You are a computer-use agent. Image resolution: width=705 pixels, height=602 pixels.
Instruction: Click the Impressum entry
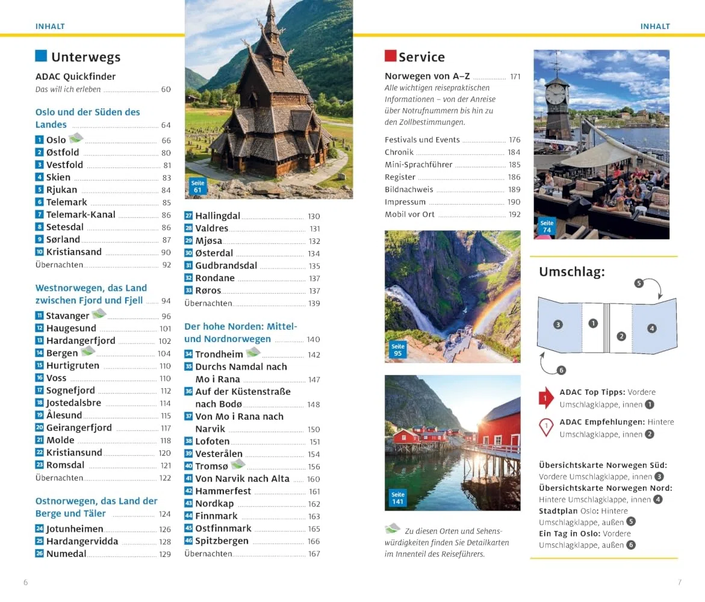453,202
